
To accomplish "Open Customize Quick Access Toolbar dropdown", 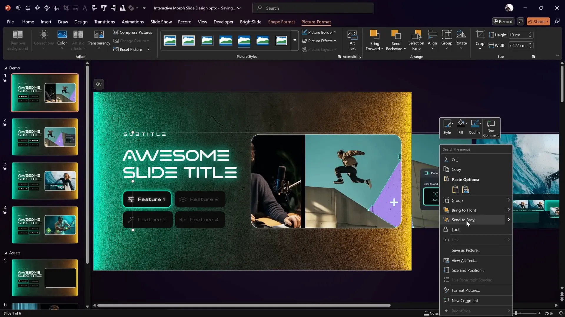I will tap(144, 8).
